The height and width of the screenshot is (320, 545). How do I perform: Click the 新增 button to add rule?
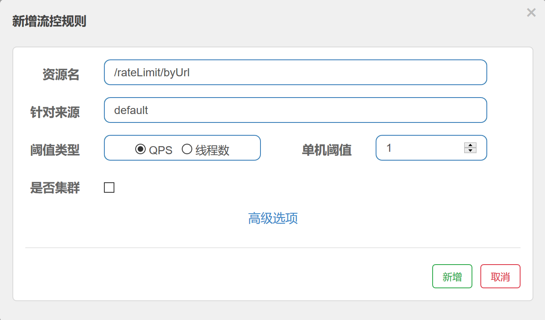(452, 276)
